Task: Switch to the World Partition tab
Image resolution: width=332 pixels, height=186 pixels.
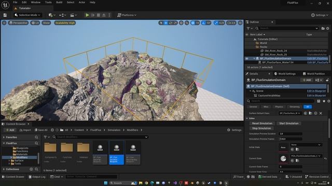Action: (313, 74)
